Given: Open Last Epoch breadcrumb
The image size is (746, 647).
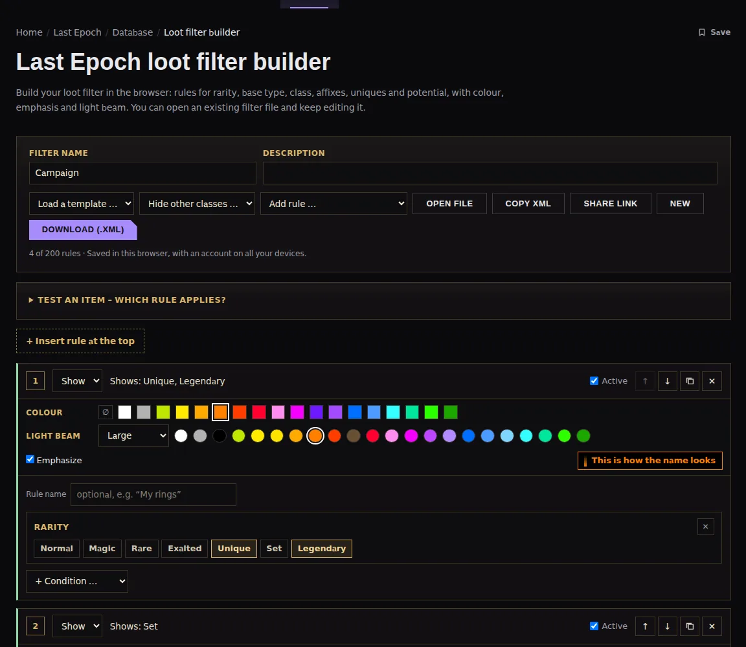Looking at the screenshot, I should (77, 32).
